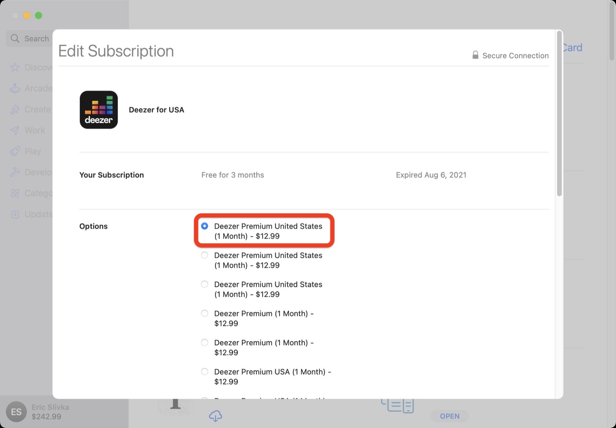Choose the second Deezer Premium (1 Month) option
This screenshot has height=428, width=616.
[204, 343]
